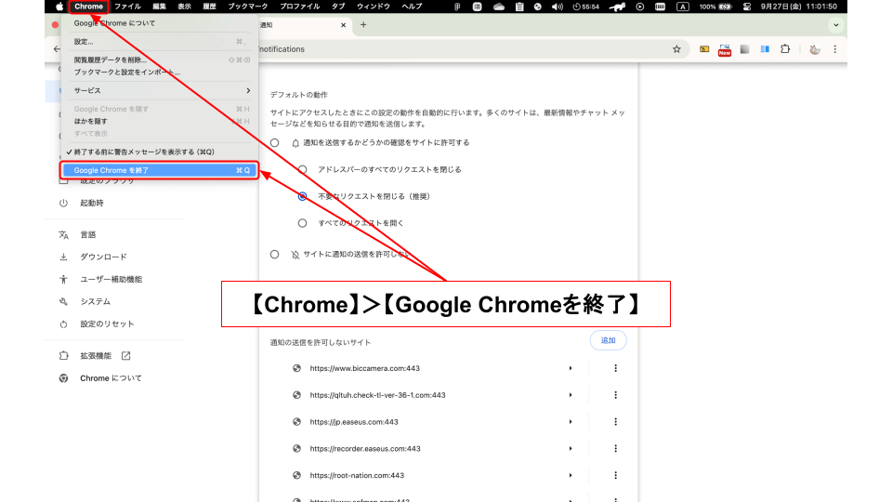892x502 pixels.
Task: Open more options for biccamera.com entry
Action: point(615,368)
